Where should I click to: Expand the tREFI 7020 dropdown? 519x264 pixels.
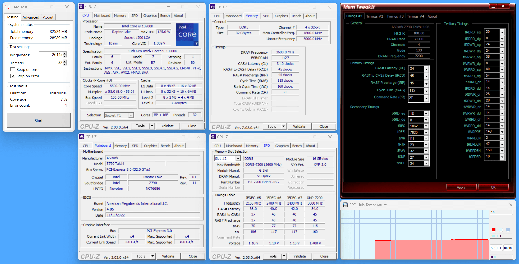(426, 132)
